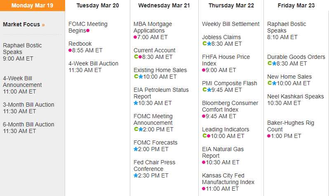
Task: Open the Kansas City Fed Manufacturing Index link
Action: click(x=228, y=179)
